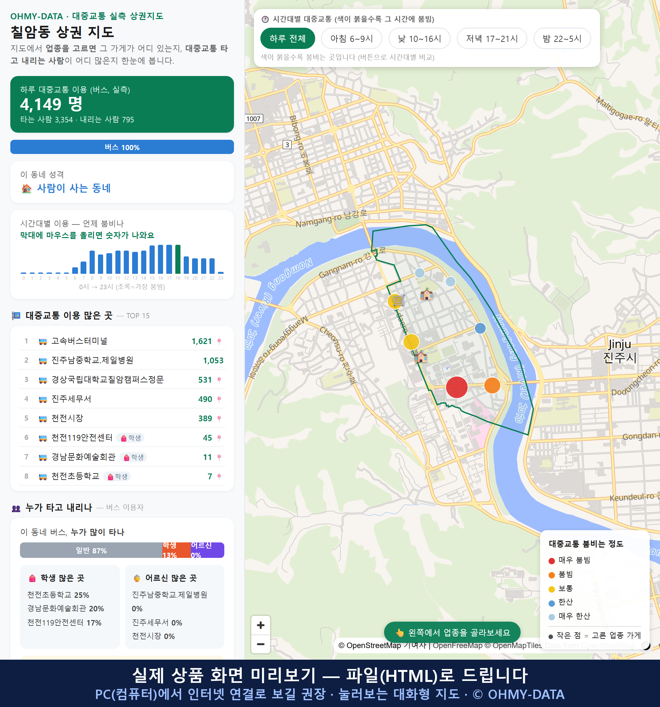
Task: Click the pink pin next to 389
Action: (x=219, y=419)
